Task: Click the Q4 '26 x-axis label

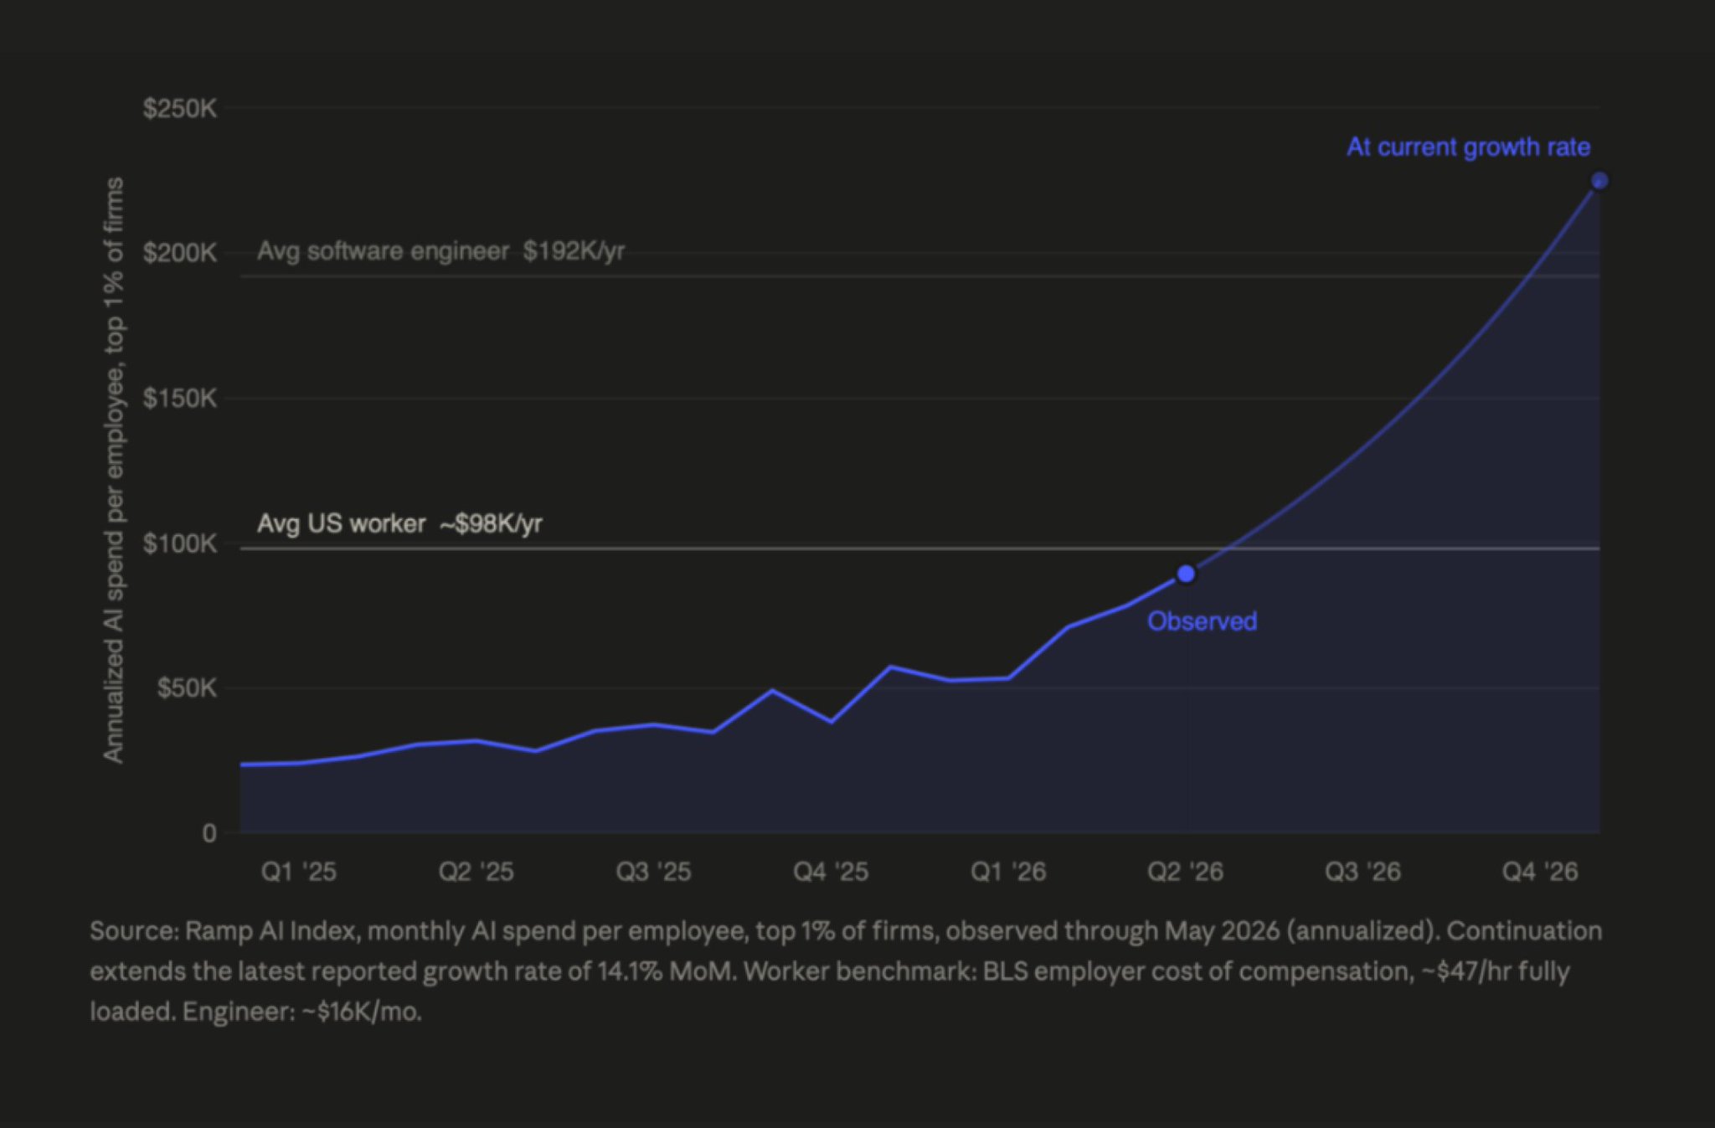Action: [x=1540, y=872]
